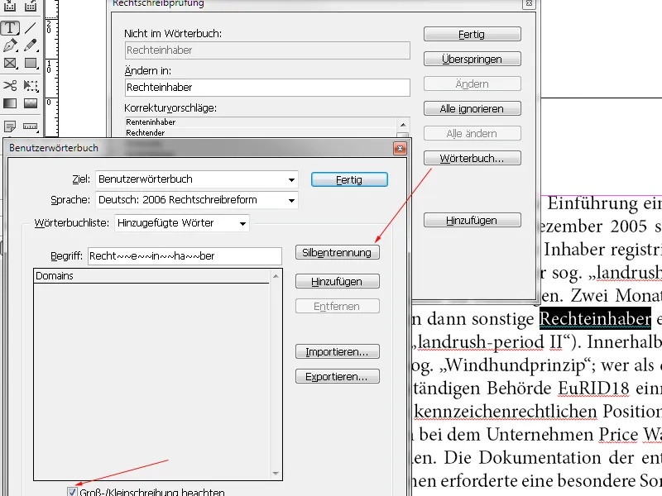Click the Silbentrennung button
662x496 pixels.
(x=338, y=253)
